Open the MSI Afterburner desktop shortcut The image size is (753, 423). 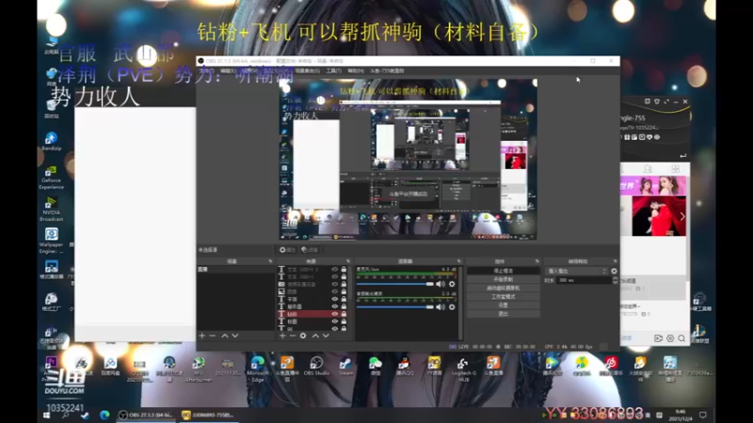(199, 369)
